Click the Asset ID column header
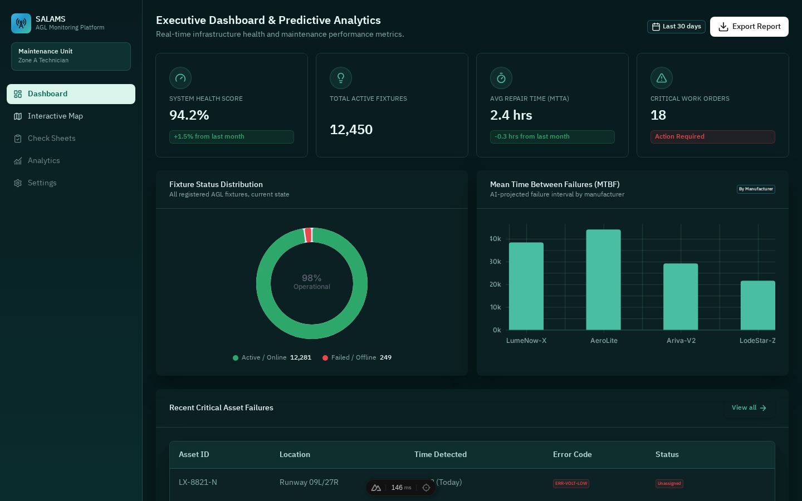 pyautogui.click(x=194, y=455)
